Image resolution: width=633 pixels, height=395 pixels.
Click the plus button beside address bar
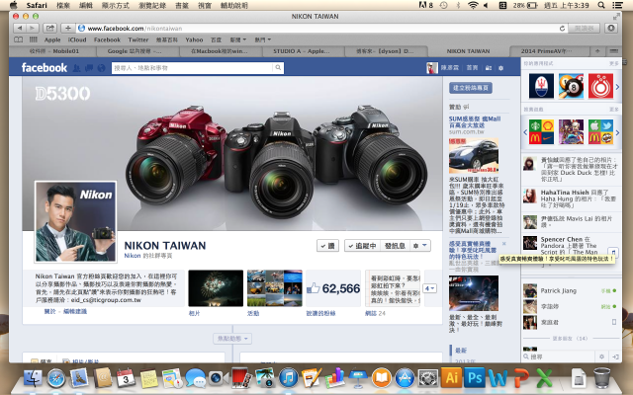click(x=68, y=29)
